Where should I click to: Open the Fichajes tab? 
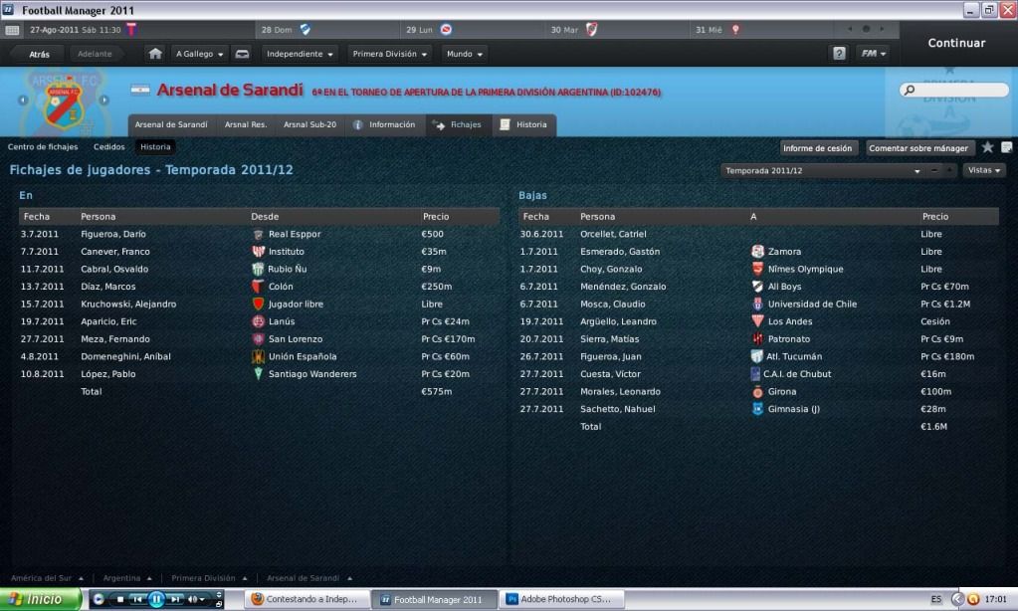pyautogui.click(x=459, y=124)
